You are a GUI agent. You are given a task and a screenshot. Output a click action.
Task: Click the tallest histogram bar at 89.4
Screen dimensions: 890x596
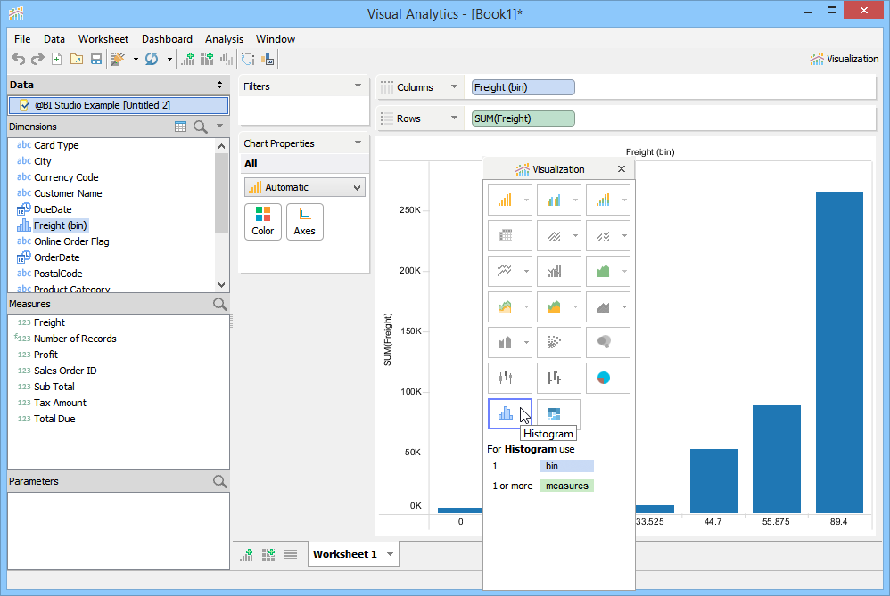click(839, 353)
